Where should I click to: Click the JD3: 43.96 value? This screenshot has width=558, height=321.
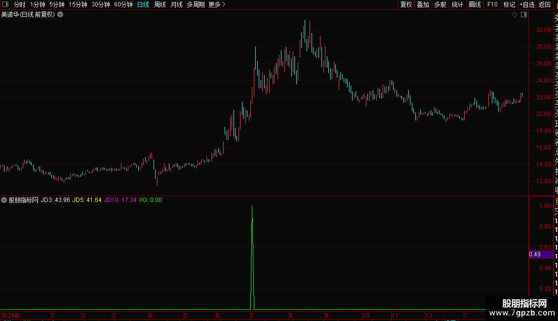click(x=55, y=200)
